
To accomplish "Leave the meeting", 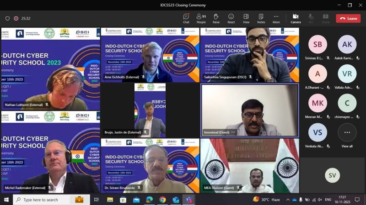I will pos(348,18).
